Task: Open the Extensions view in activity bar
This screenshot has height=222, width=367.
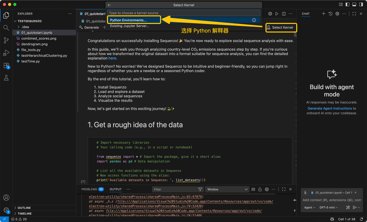Action: [x=6, y=65]
